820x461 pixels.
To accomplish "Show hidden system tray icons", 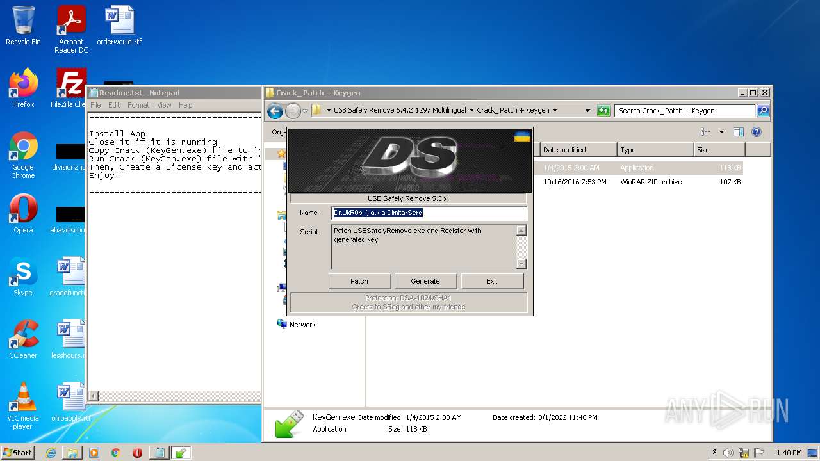I will [715, 453].
